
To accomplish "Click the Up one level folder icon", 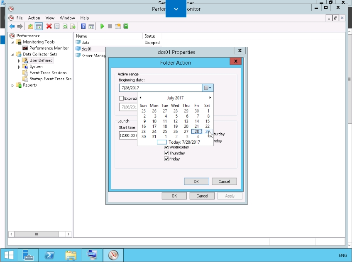I will (x=31, y=26).
